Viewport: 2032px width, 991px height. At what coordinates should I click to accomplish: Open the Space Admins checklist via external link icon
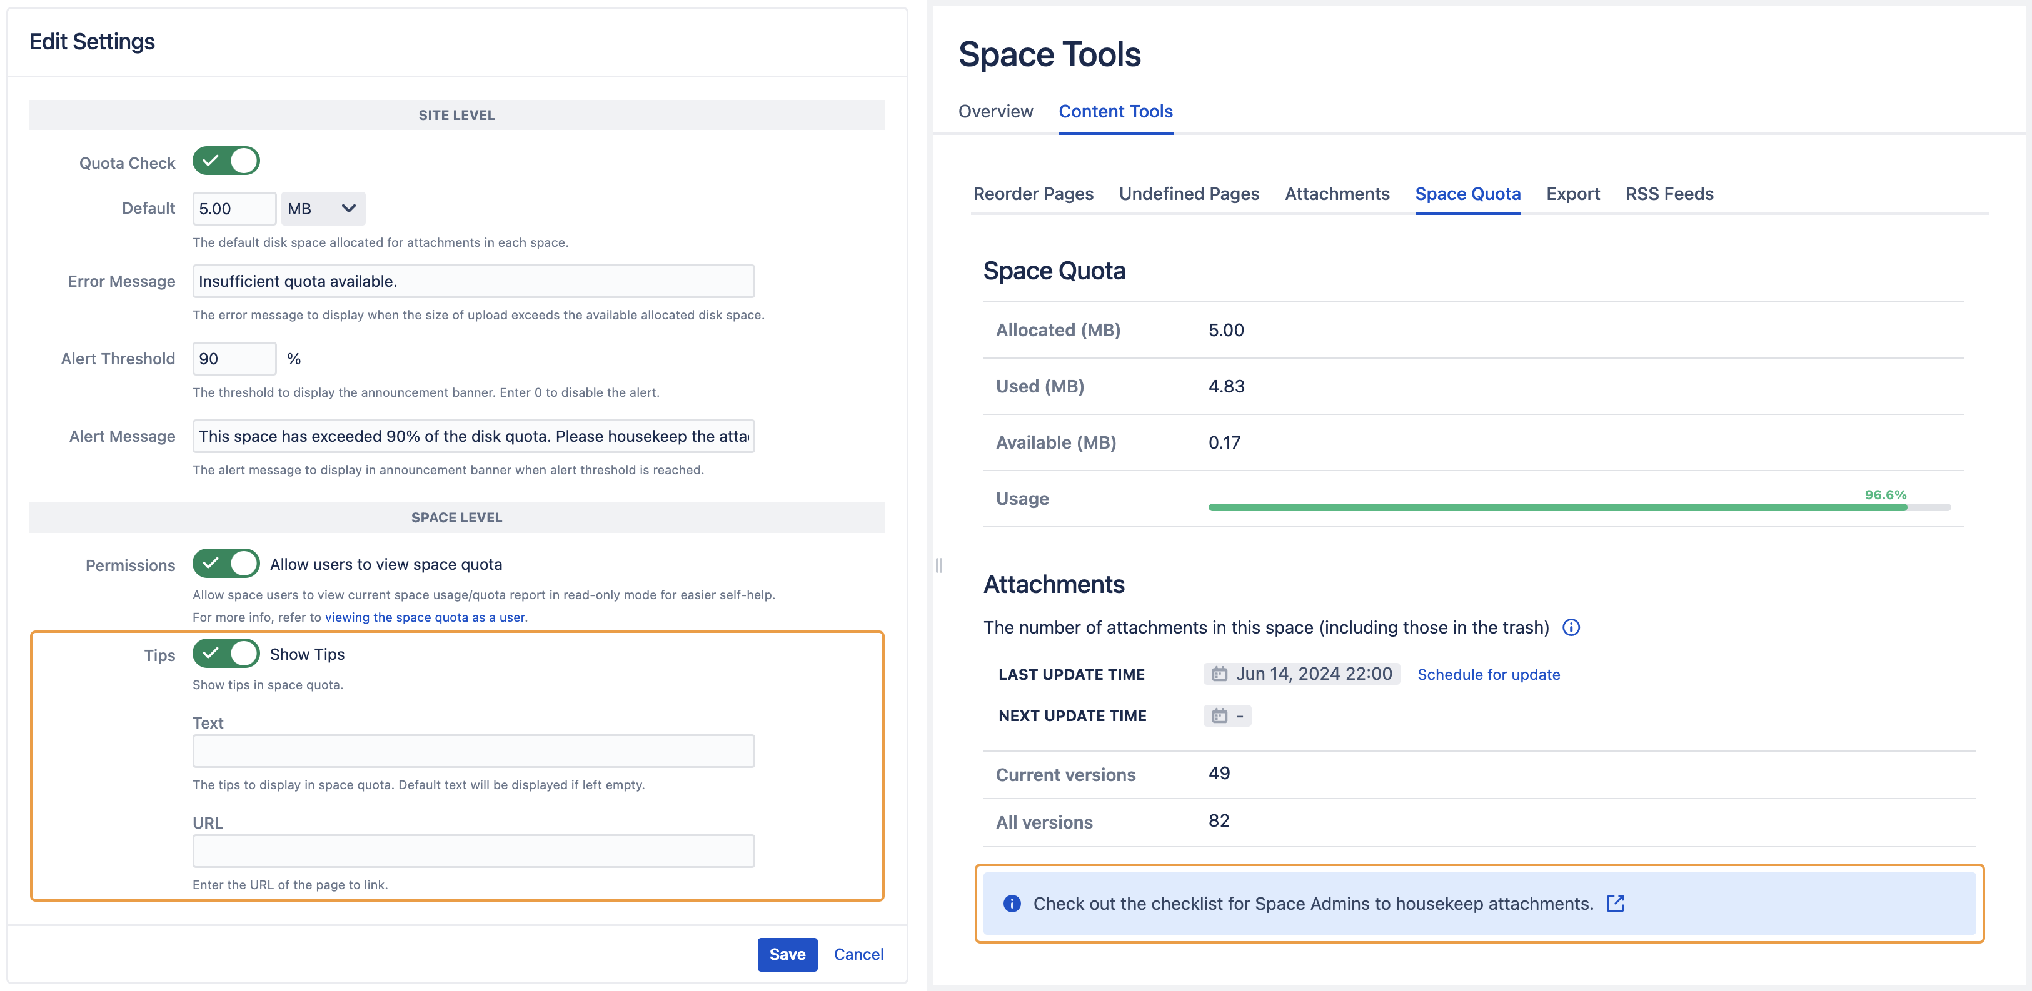(x=1616, y=904)
